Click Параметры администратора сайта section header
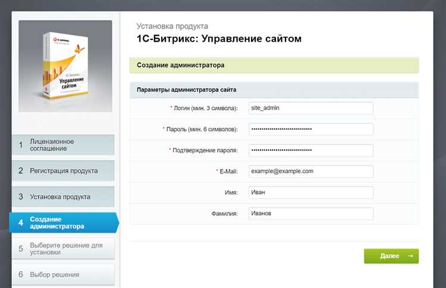This screenshot has width=446, height=288. click(x=274, y=90)
